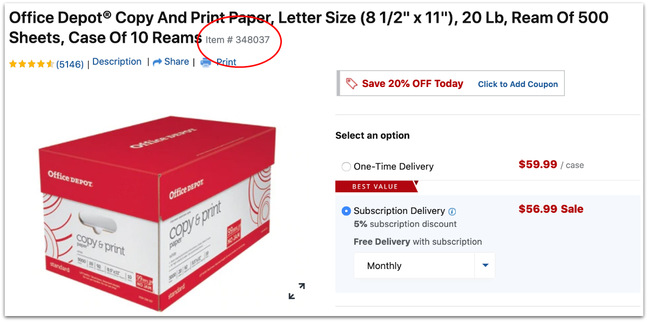Click the paper box product image
This screenshot has height=322, width=648.
[x=157, y=213]
